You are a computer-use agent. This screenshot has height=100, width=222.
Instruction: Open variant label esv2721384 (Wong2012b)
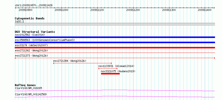[70, 61]
